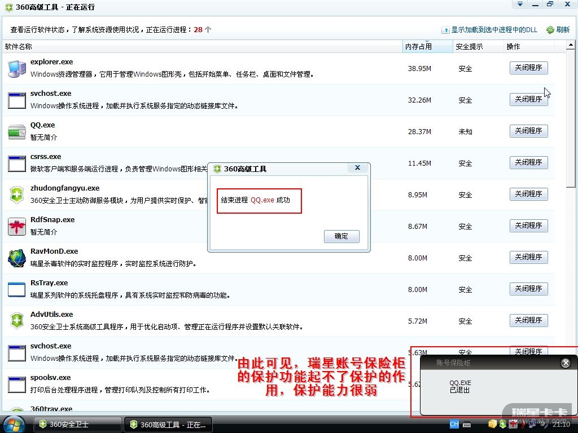This screenshot has width=578, height=433.
Task: Click the spoolsv.exe window icon
Action: pos(17,385)
